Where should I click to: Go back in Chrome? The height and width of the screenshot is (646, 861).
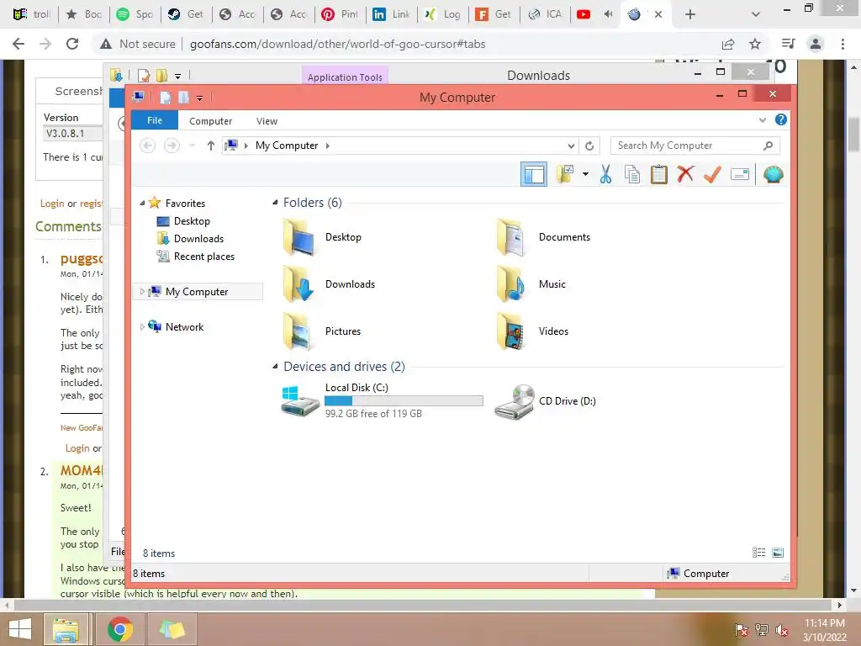coord(18,44)
